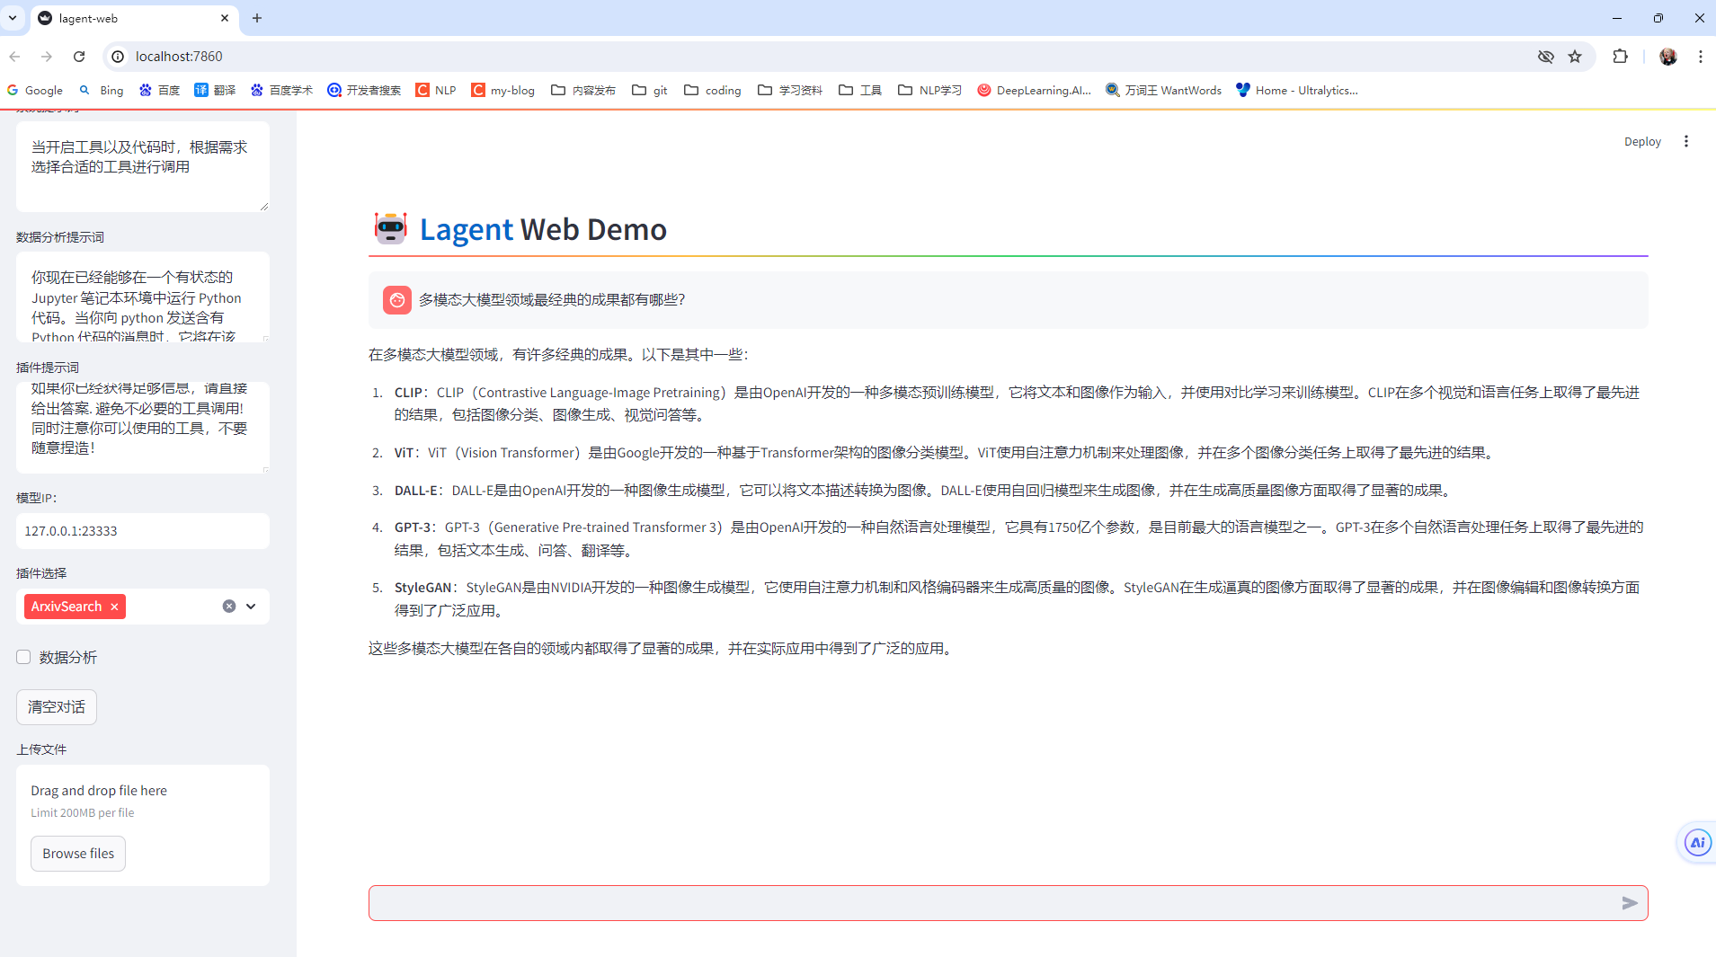Image resolution: width=1716 pixels, height=957 pixels.
Task: Open the DeepLearning.AI bookmark
Action: pos(1034,91)
